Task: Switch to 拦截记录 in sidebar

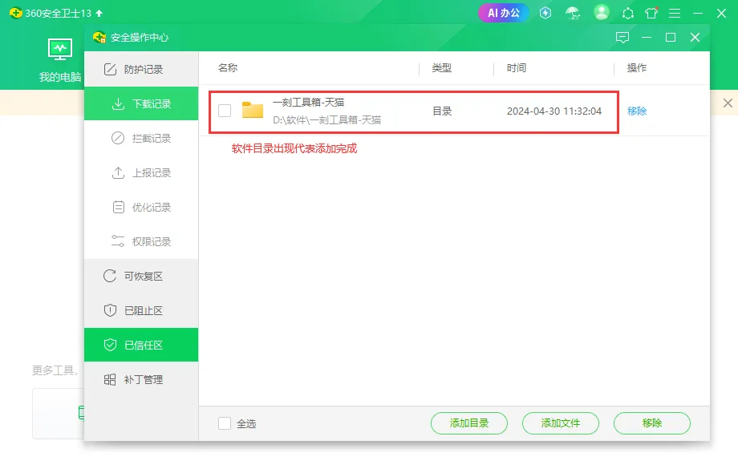Action: (141, 138)
